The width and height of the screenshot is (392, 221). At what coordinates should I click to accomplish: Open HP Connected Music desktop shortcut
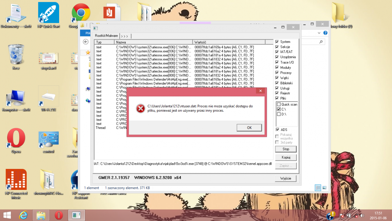click(16, 184)
